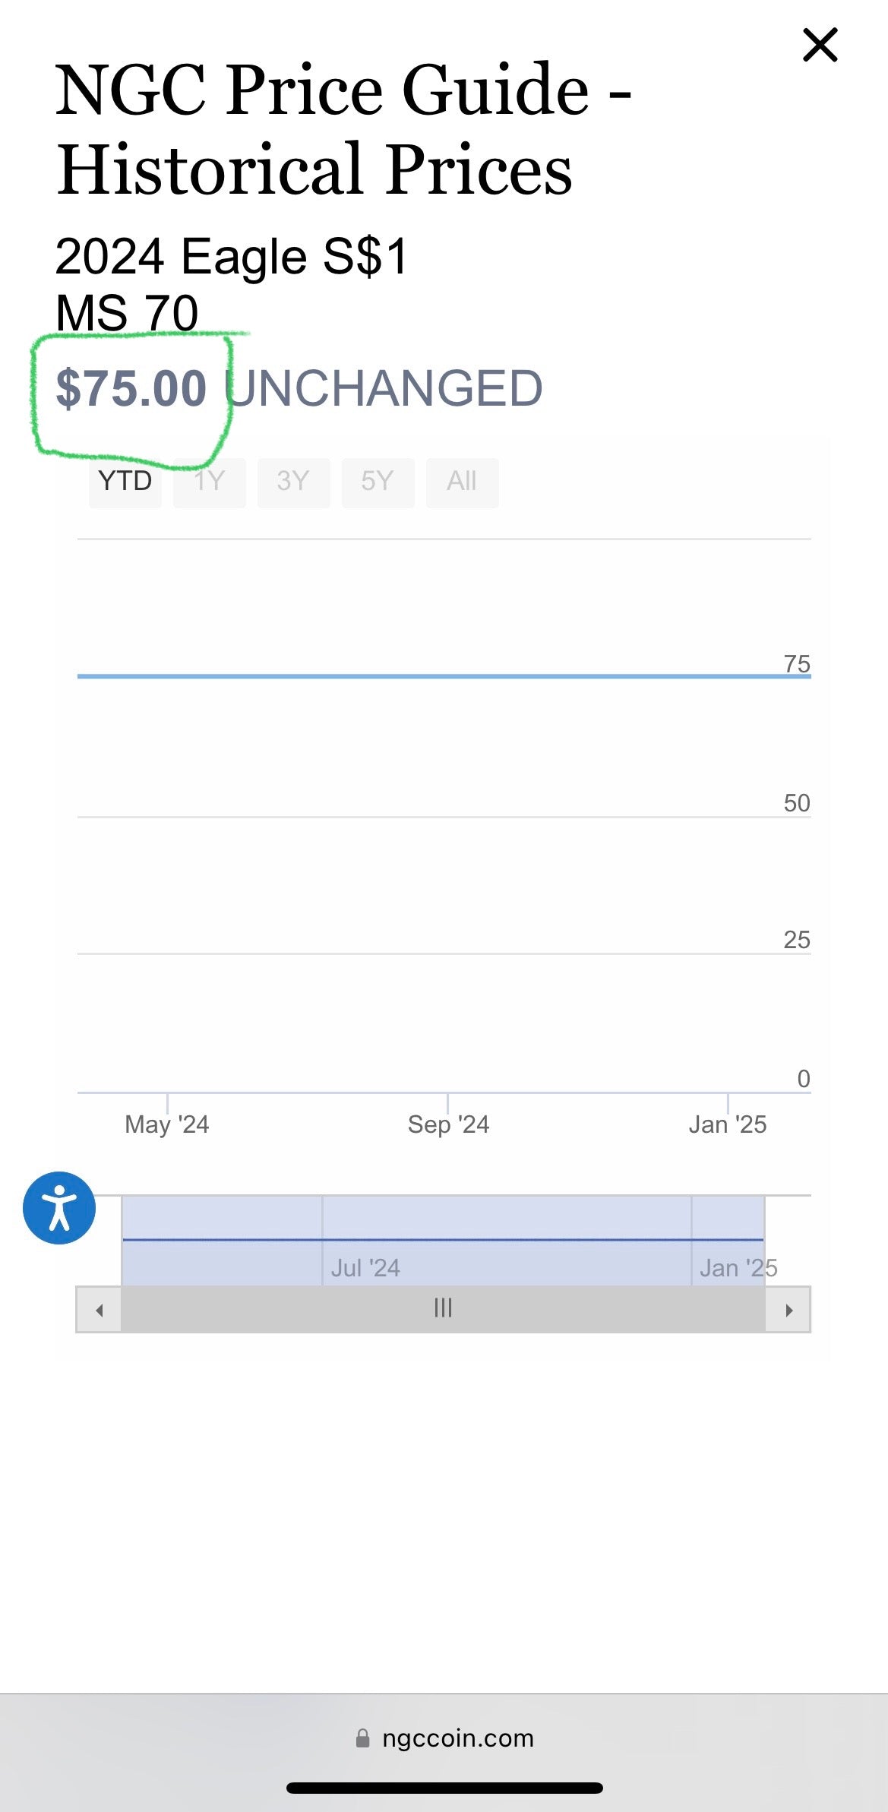888x1812 pixels.
Task: Select the YTD range button
Action: (x=125, y=482)
